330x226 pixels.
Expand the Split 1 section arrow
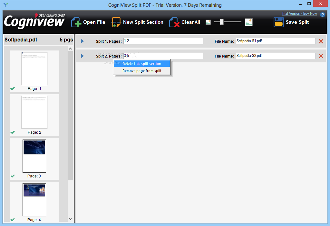click(x=82, y=41)
